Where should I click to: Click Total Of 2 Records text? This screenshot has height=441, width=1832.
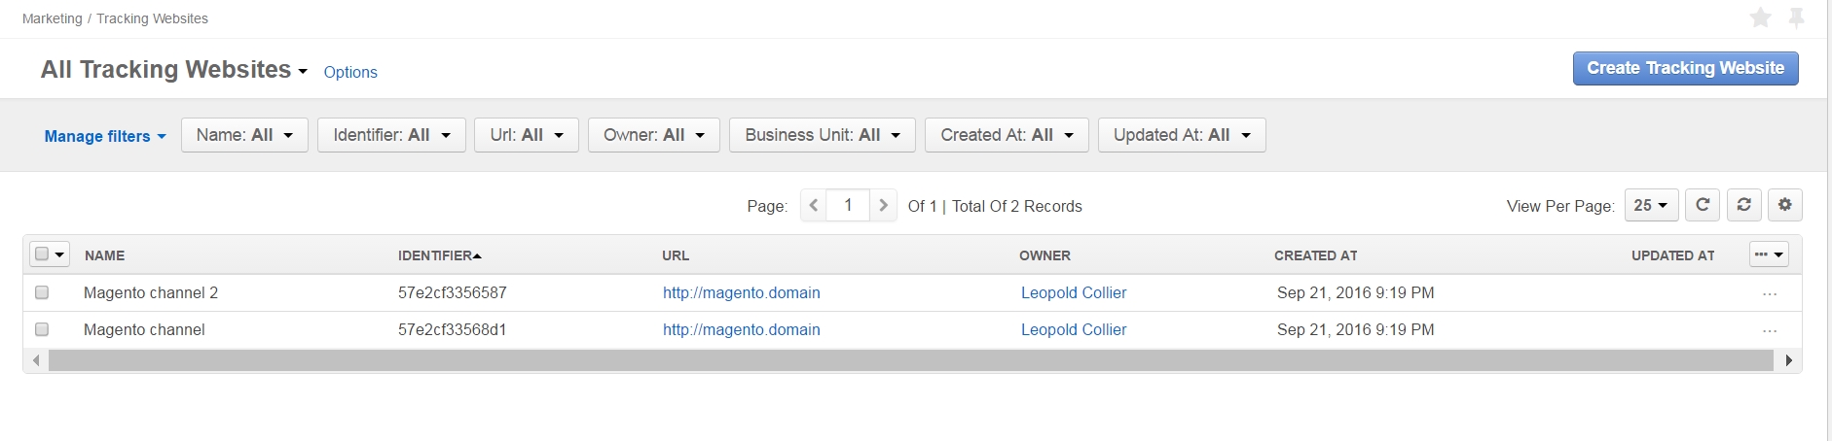click(1017, 206)
